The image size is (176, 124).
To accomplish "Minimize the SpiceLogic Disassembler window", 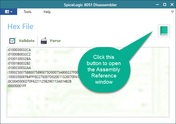I will [157, 5].
